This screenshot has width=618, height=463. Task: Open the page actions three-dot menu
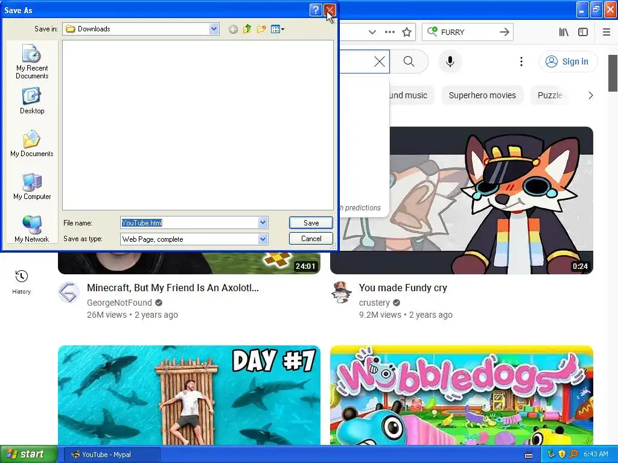(x=390, y=33)
